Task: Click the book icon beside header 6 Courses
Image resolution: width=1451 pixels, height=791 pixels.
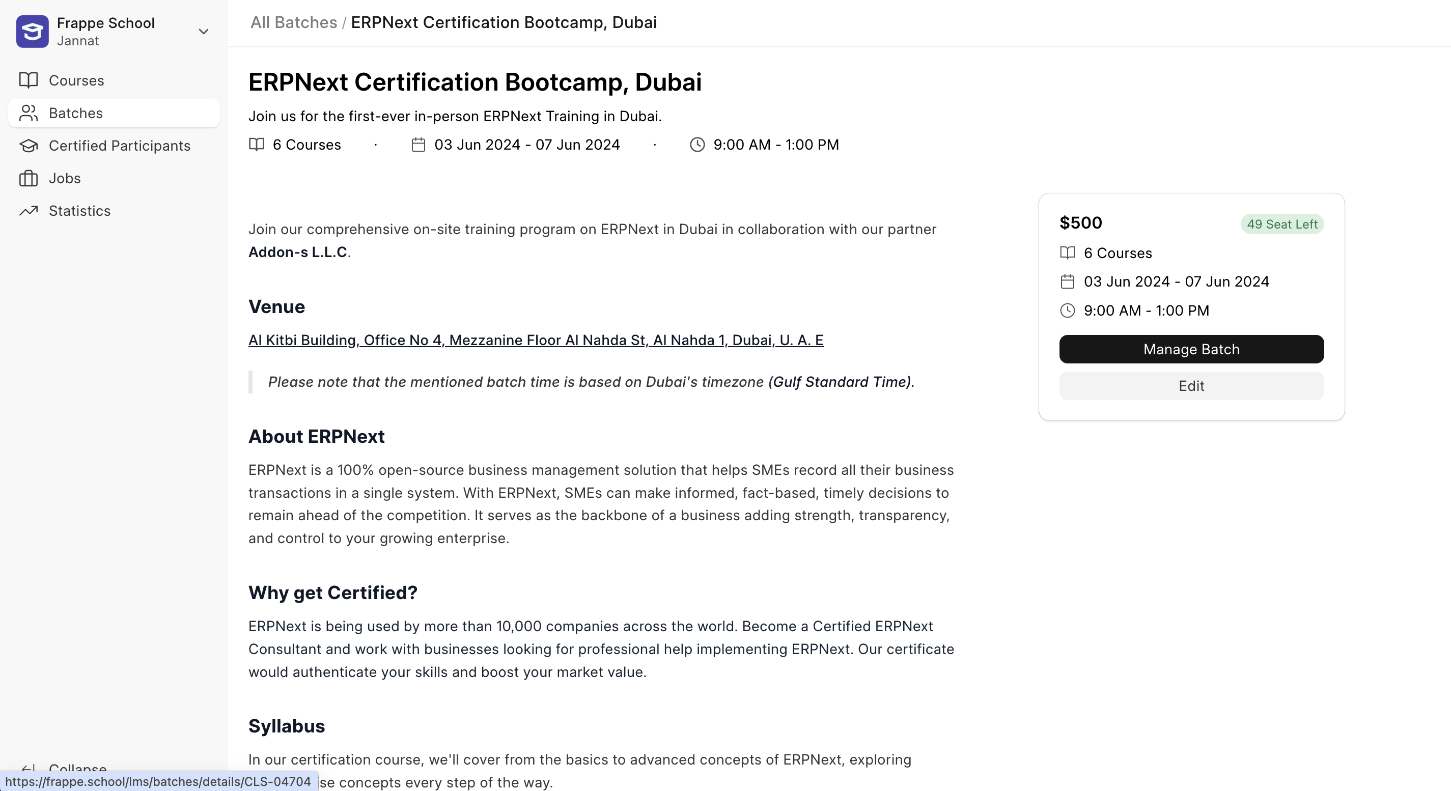Action: click(x=256, y=145)
